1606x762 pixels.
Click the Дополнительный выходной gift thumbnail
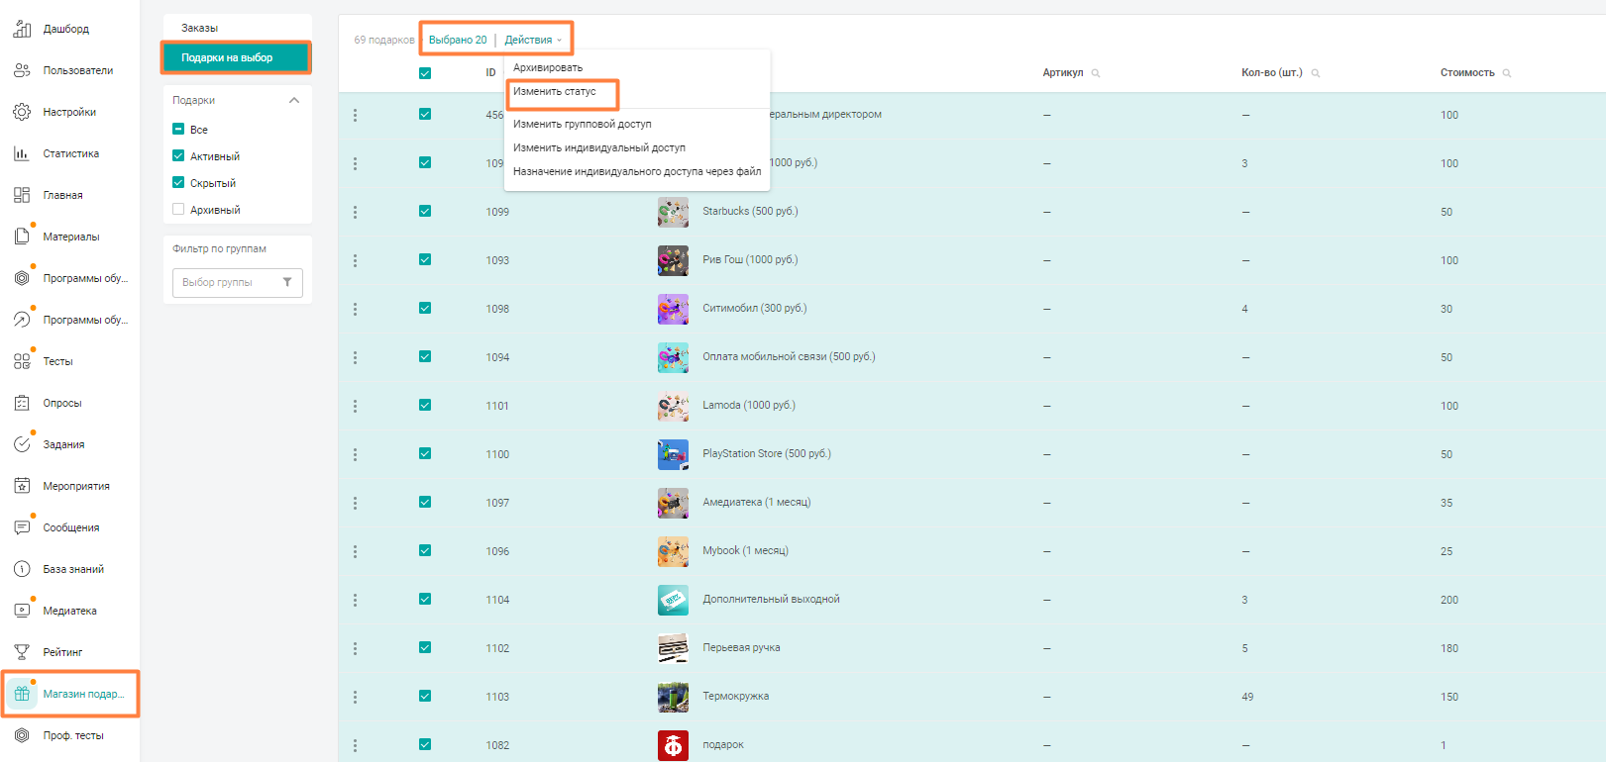pos(673,600)
